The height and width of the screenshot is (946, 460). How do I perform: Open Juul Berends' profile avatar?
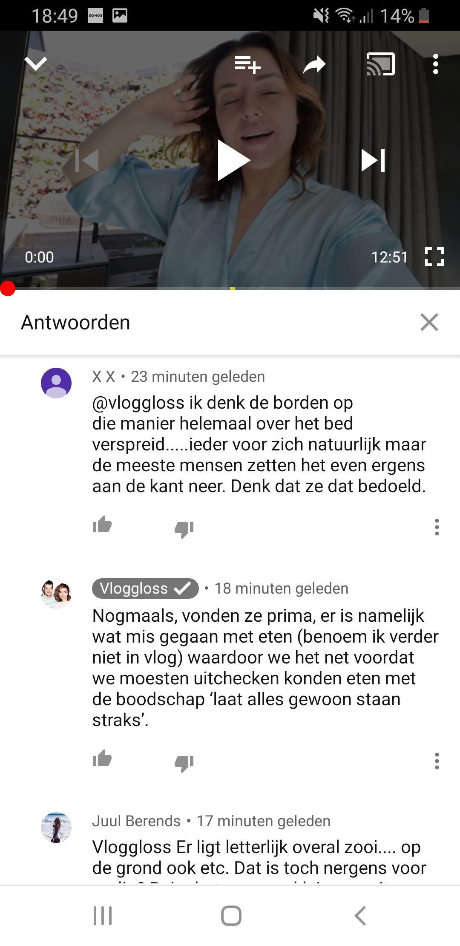56,828
